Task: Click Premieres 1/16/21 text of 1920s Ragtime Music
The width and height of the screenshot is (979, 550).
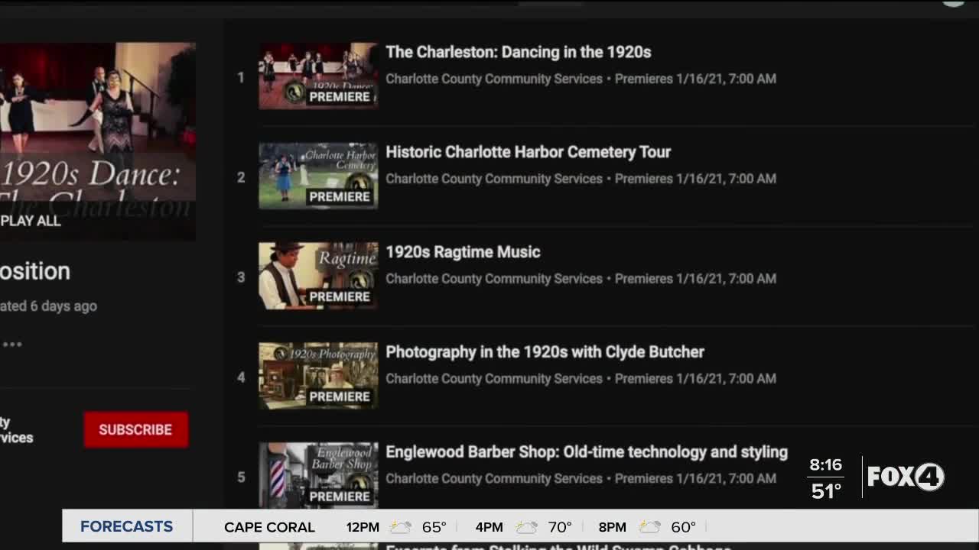Action: 695,279
